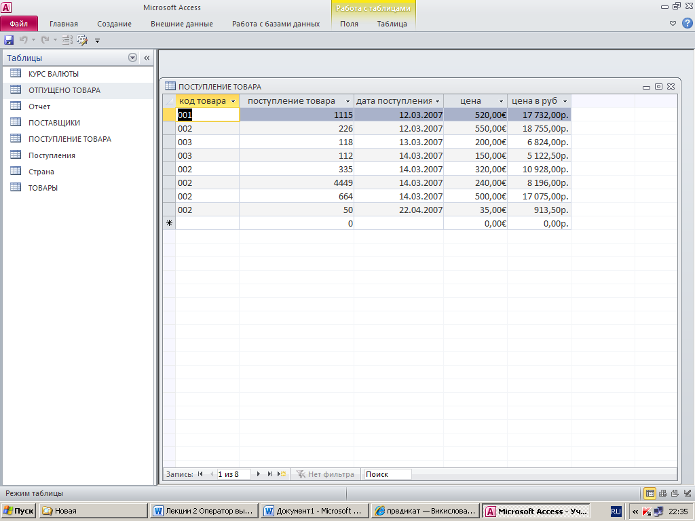Viewport: 695px width, 521px height.
Task: Collapse the navigation pane with double chevron
Action: (x=147, y=58)
